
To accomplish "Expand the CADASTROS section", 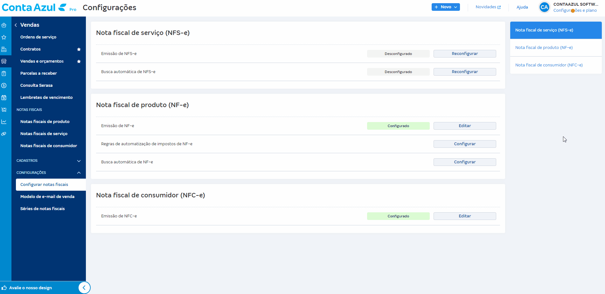I will tap(49, 161).
